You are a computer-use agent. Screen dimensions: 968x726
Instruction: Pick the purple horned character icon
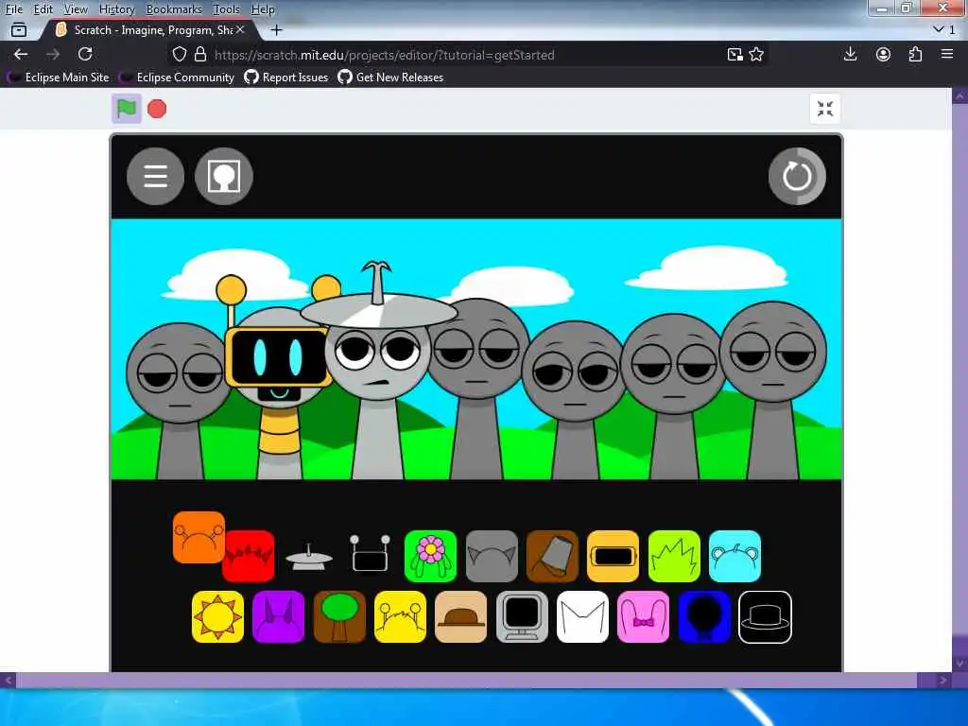[279, 616]
